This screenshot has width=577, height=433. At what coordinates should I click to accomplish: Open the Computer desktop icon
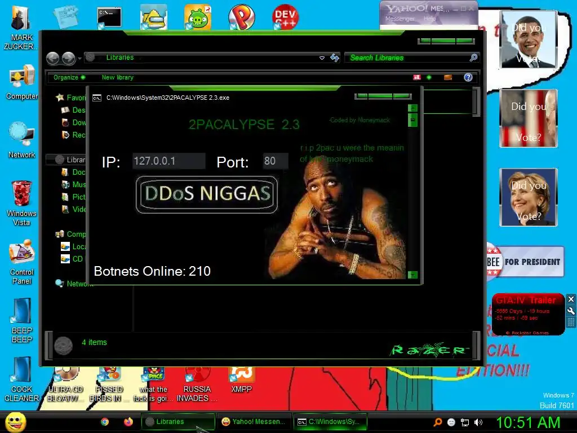click(x=22, y=82)
